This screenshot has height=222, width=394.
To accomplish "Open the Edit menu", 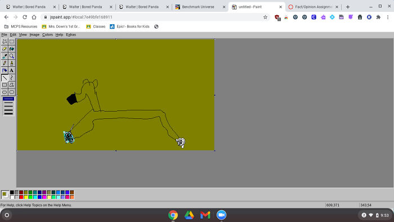I will click(x=13, y=35).
